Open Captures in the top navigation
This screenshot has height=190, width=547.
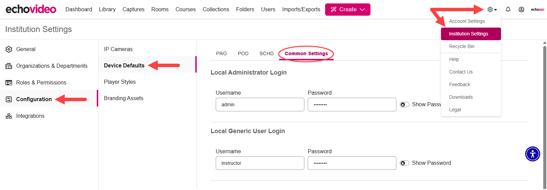tap(134, 10)
